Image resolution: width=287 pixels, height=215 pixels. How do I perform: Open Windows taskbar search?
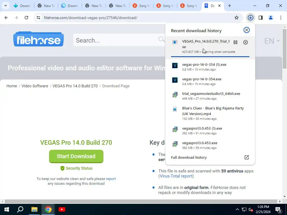(x=20, y=209)
